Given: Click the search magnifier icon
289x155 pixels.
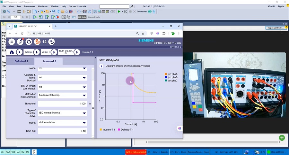Looking at the screenshot, I should pos(131,6).
